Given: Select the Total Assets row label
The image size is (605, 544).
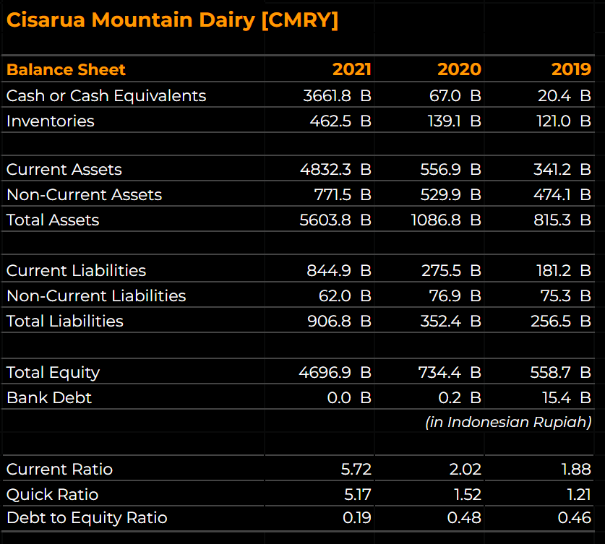Looking at the screenshot, I should [x=53, y=220].
